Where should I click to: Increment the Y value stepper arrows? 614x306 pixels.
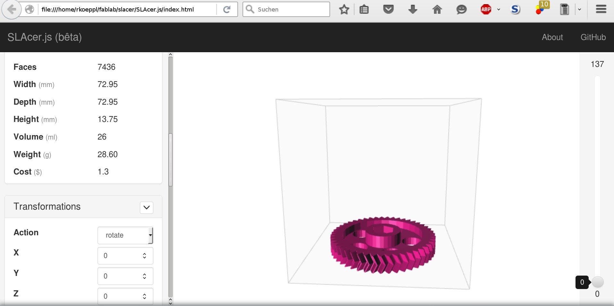[x=144, y=276]
